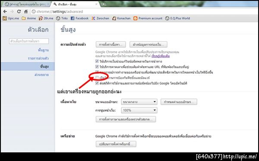Open the Anime bookmarks folder
The height and width of the screenshot is (161, 259).
[x=29, y=18]
